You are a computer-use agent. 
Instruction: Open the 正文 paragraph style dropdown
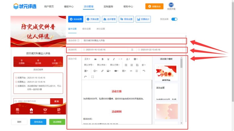tap(87, 59)
